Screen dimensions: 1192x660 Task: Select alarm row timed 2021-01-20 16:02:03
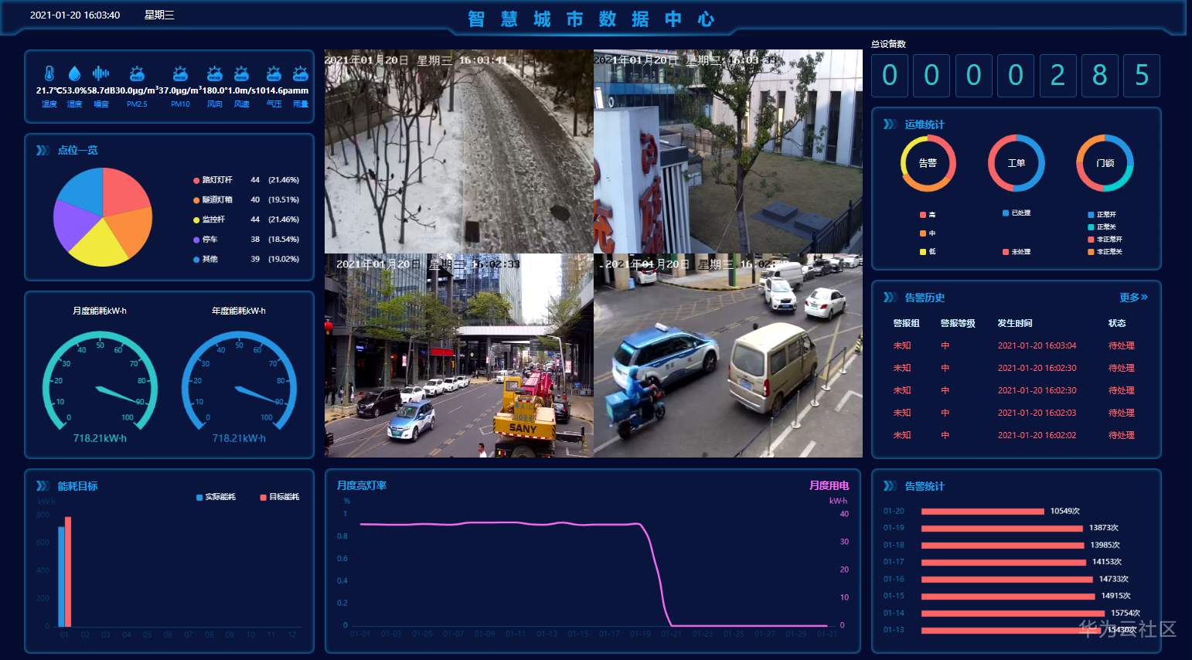1014,413
